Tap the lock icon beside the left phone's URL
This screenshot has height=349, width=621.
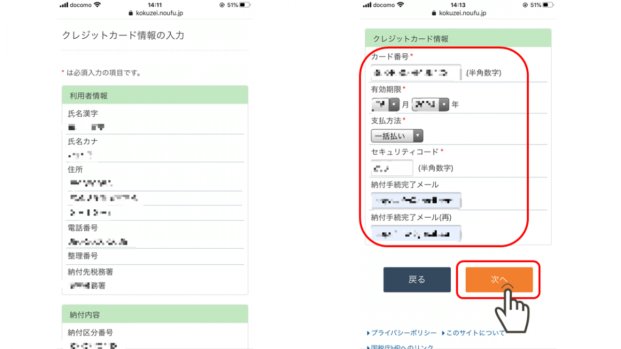click(x=130, y=13)
